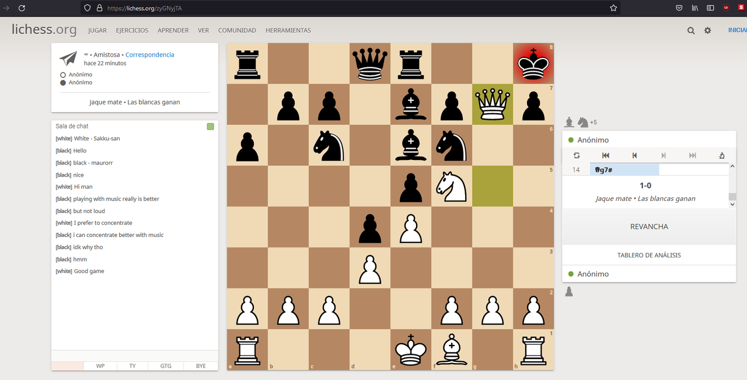View site security padlock info
The width and height of the screenshot is (747, 380).
[x=99, y=8]
